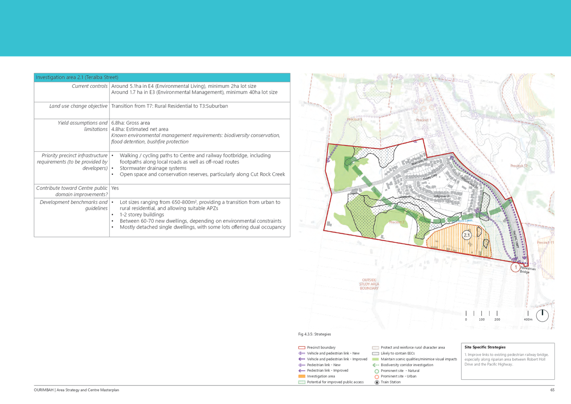The height and width of the screenshot is (404, 571).
Task: Click the Precinct 2 label on map
Action: pyautogui.click(x=397, y=222)
